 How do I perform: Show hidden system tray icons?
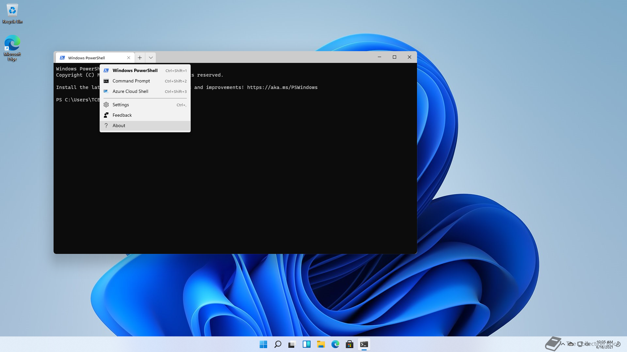coord(563,344)
